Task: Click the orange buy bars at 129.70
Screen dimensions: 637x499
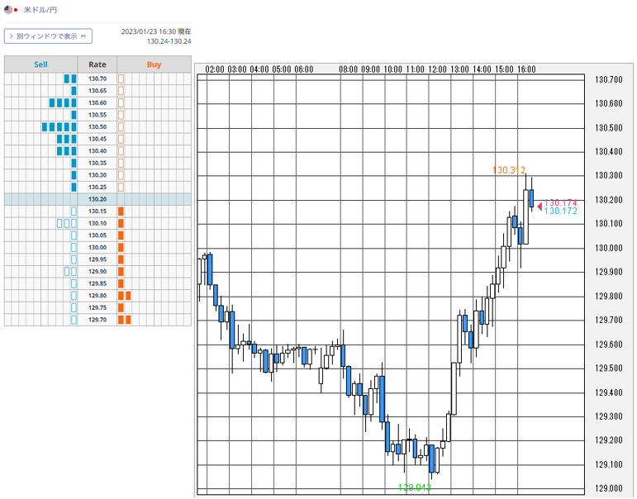Action: pyautogui.click(x=124, y=320)
